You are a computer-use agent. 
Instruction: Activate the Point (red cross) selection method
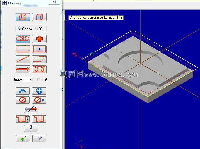39,39
